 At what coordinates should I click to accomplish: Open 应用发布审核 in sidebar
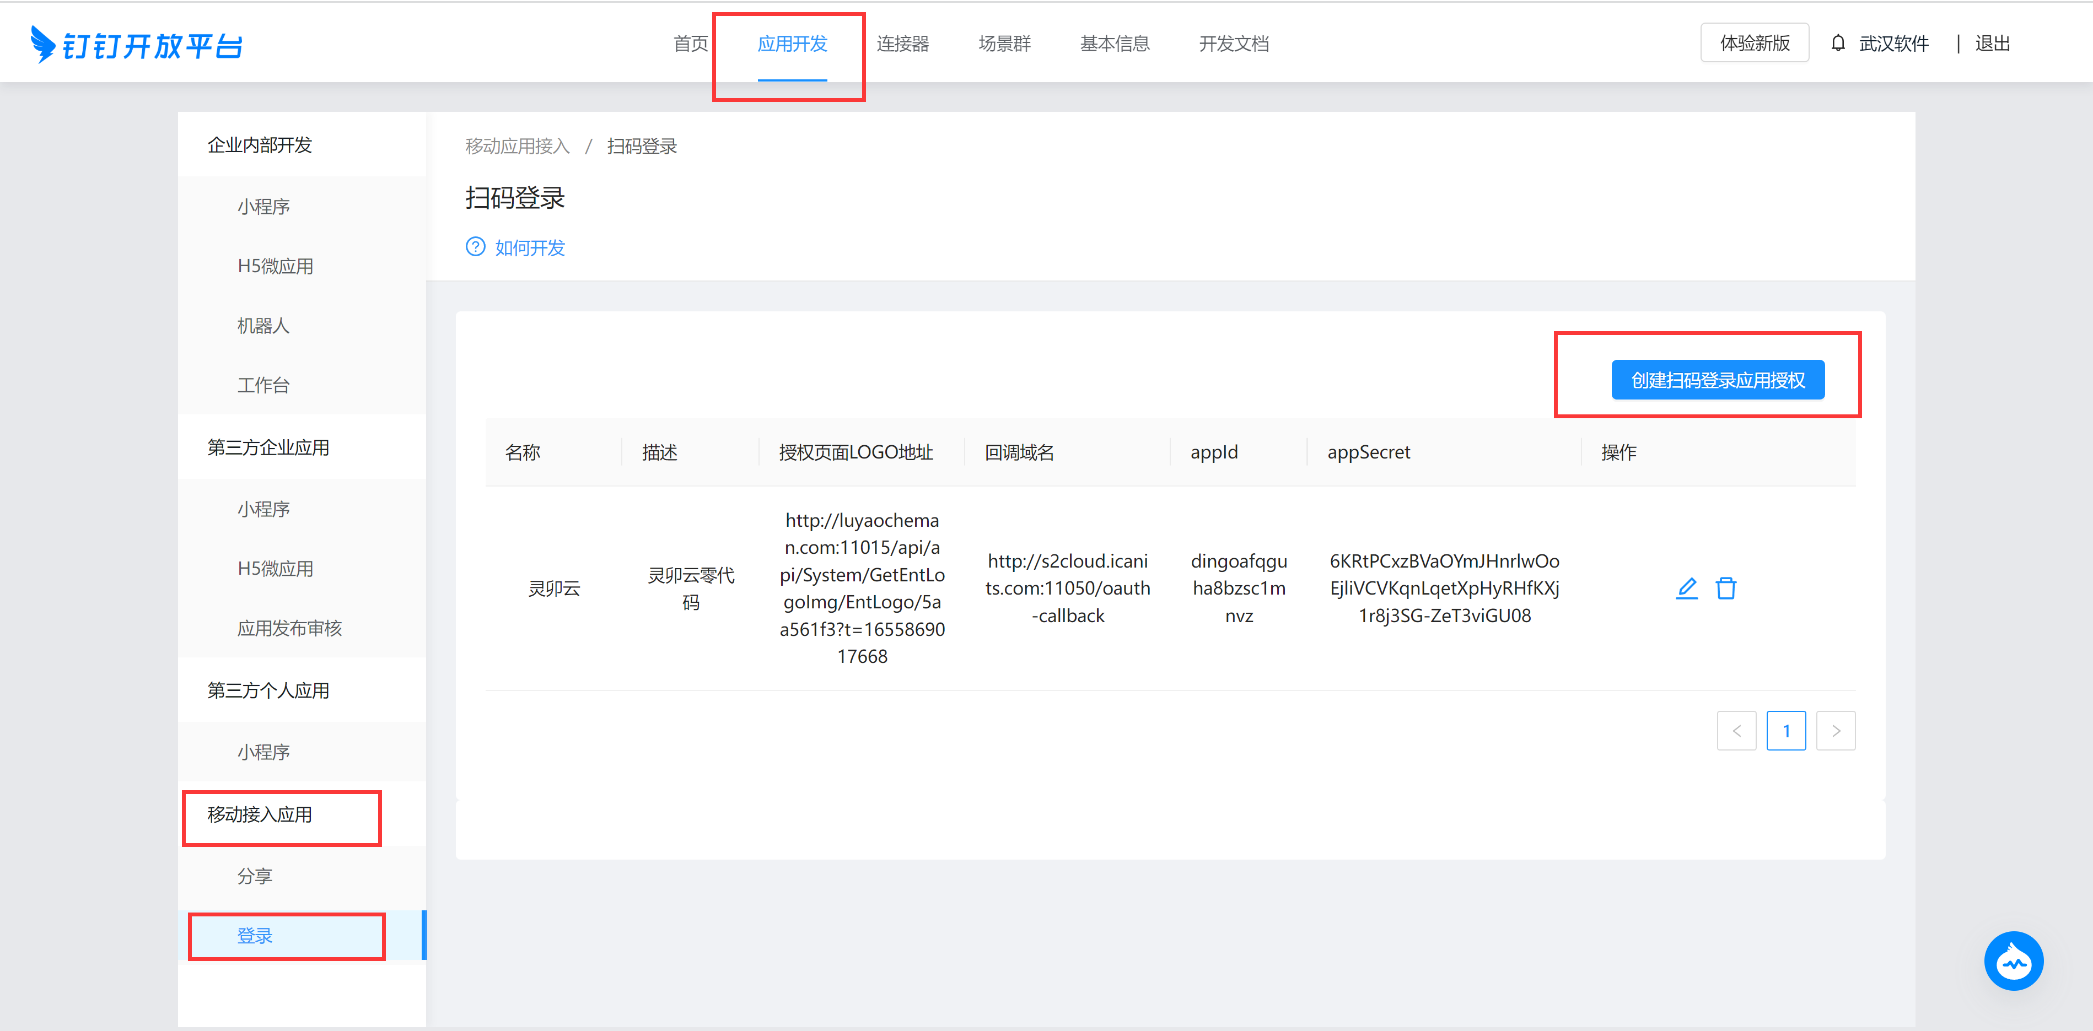(x=289, y=628)
